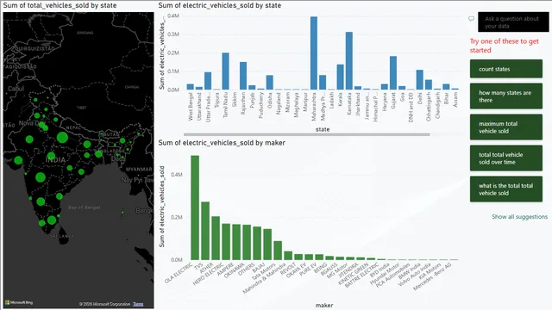552x310 pixels.
Task: Click the 'OLA ELECTRIC' axis label
Action: click(x=179, y=272)
